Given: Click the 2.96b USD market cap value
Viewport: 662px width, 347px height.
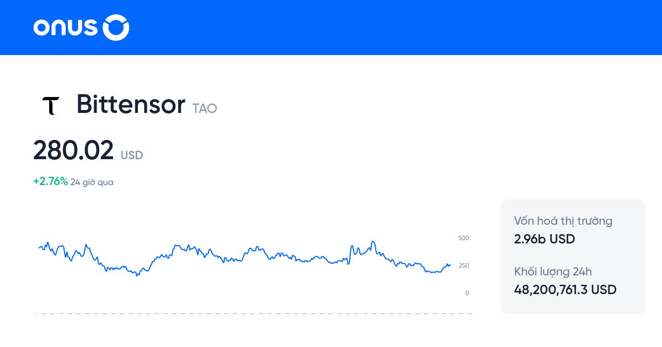Looking at the screenshot, I should pyautogui.click(x=544, y=239).
